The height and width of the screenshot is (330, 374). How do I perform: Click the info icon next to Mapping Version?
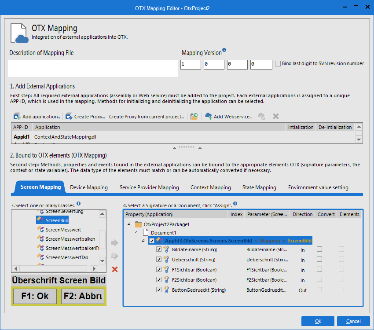[x=224, y=51]
